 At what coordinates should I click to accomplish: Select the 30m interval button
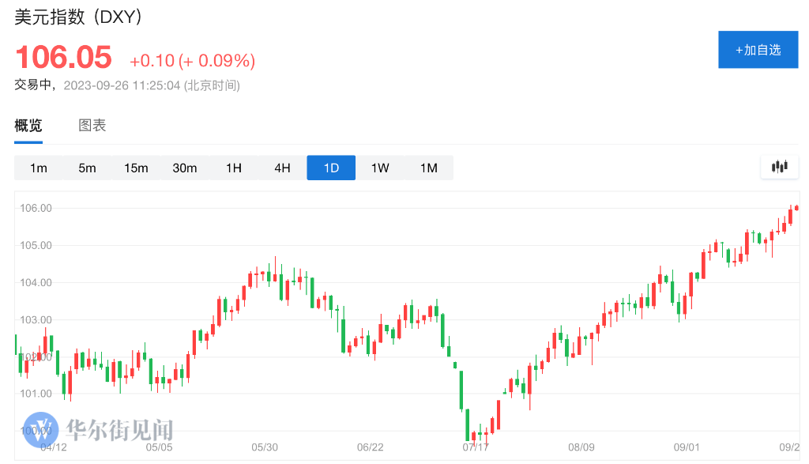coord(185,168)
